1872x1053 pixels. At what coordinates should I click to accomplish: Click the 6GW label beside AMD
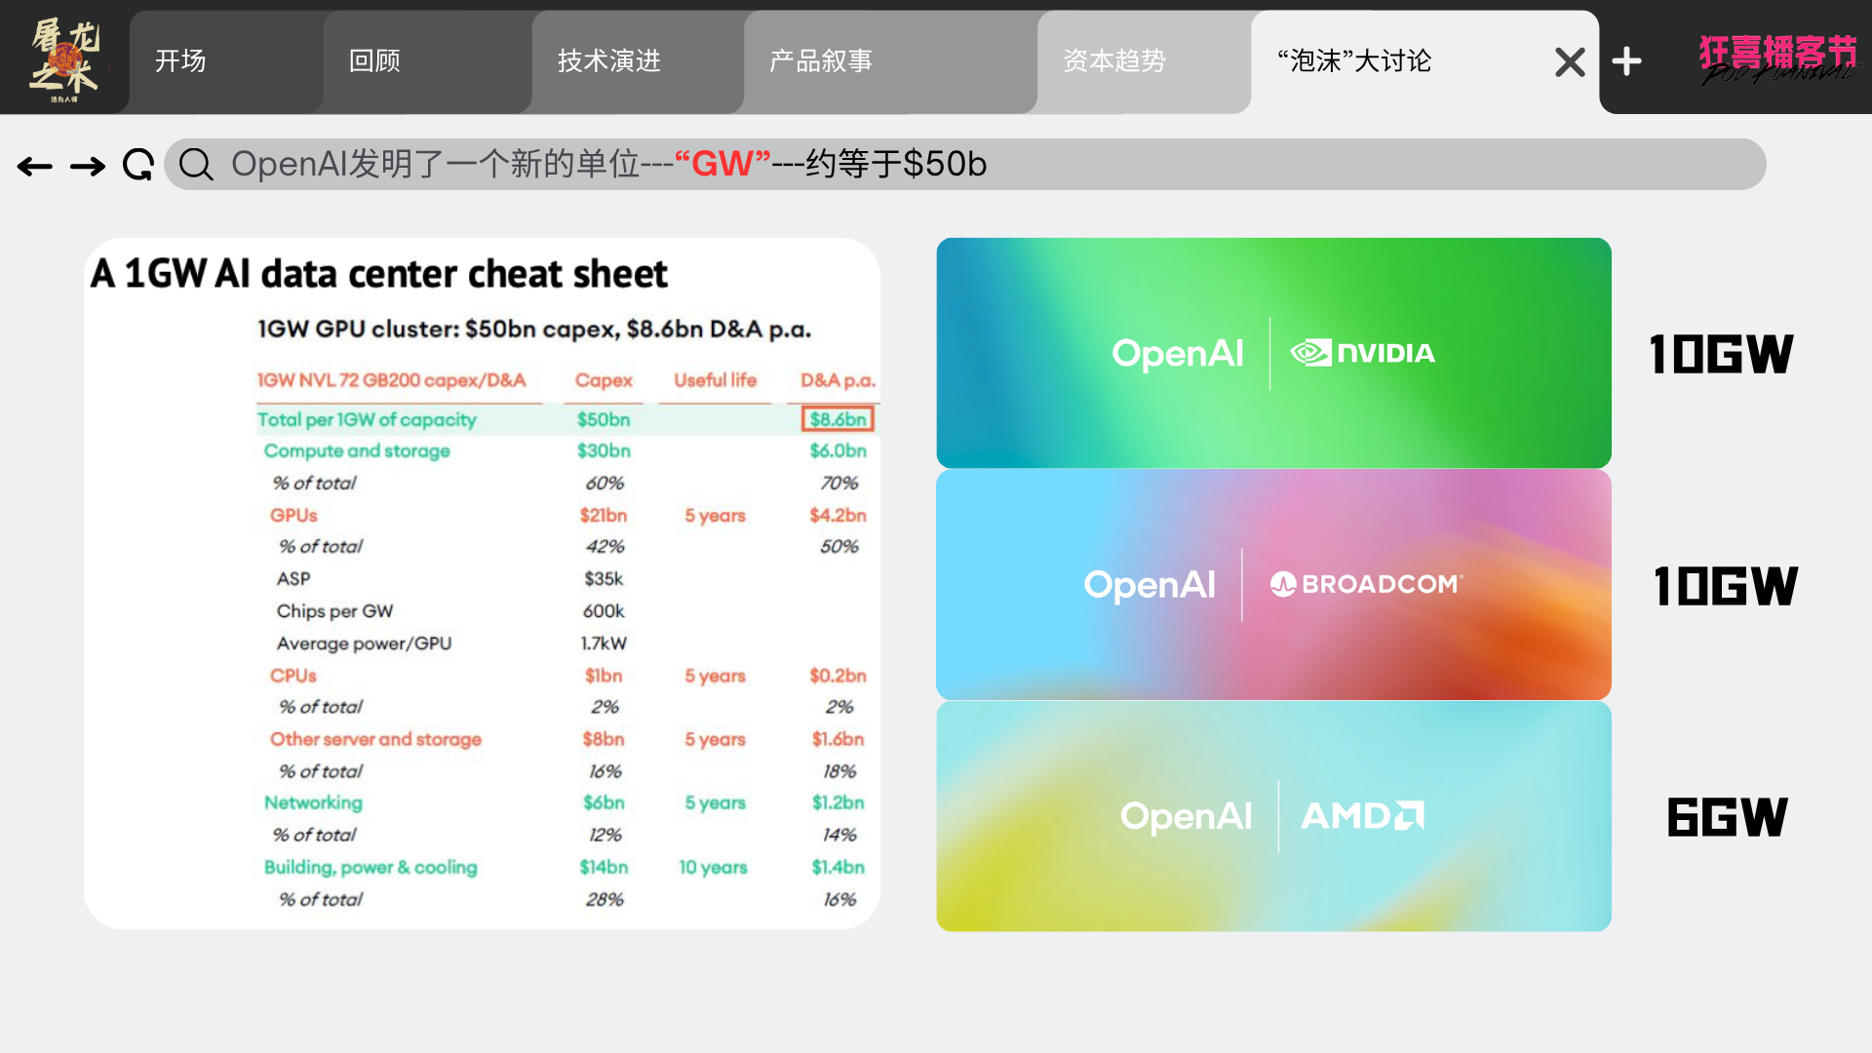[1727, 817]
